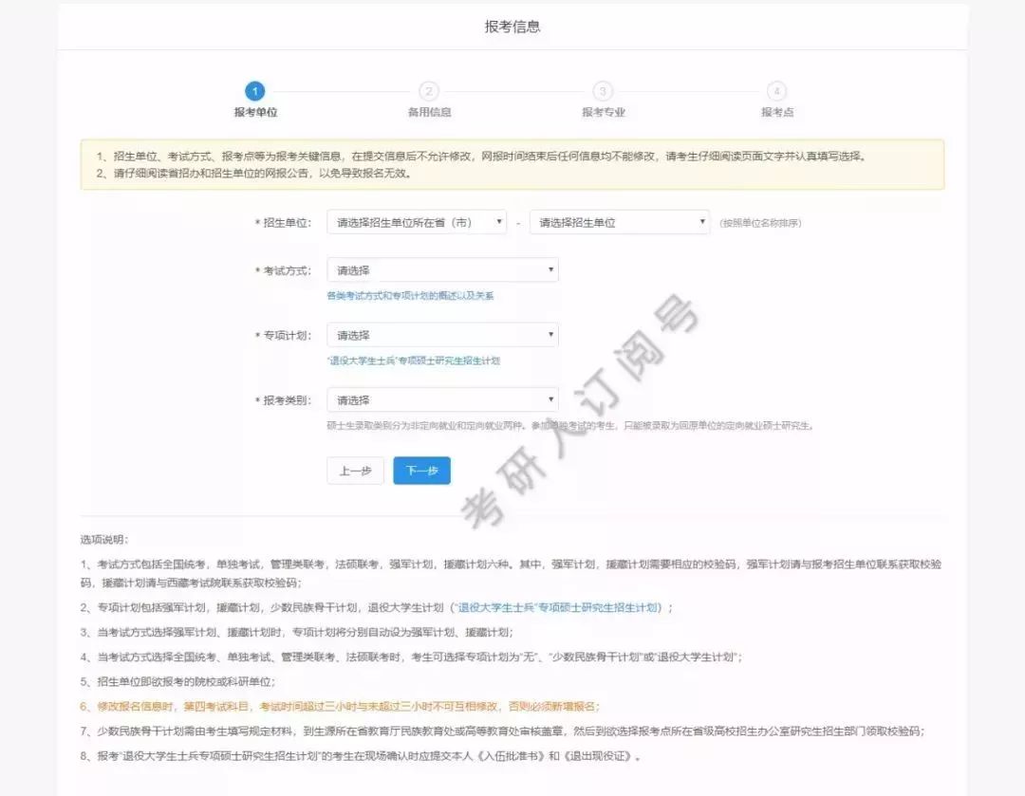The height and width of the screenshot is (796, 1025).
Task: Select the 报考单位 step label
Action: point(255,112)
